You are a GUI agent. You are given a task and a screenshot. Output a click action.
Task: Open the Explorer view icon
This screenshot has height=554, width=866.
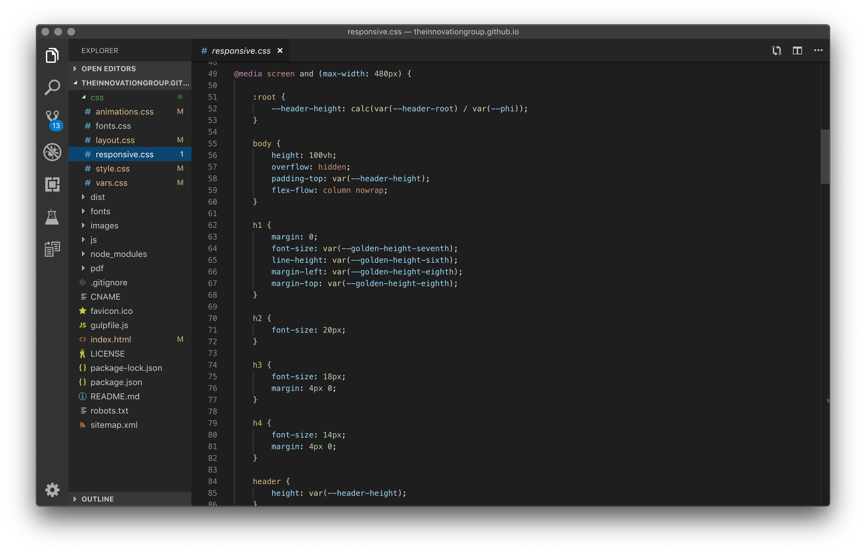coord(52,55)
